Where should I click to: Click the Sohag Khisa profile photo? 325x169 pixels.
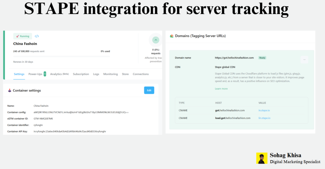tap(262, 158)
